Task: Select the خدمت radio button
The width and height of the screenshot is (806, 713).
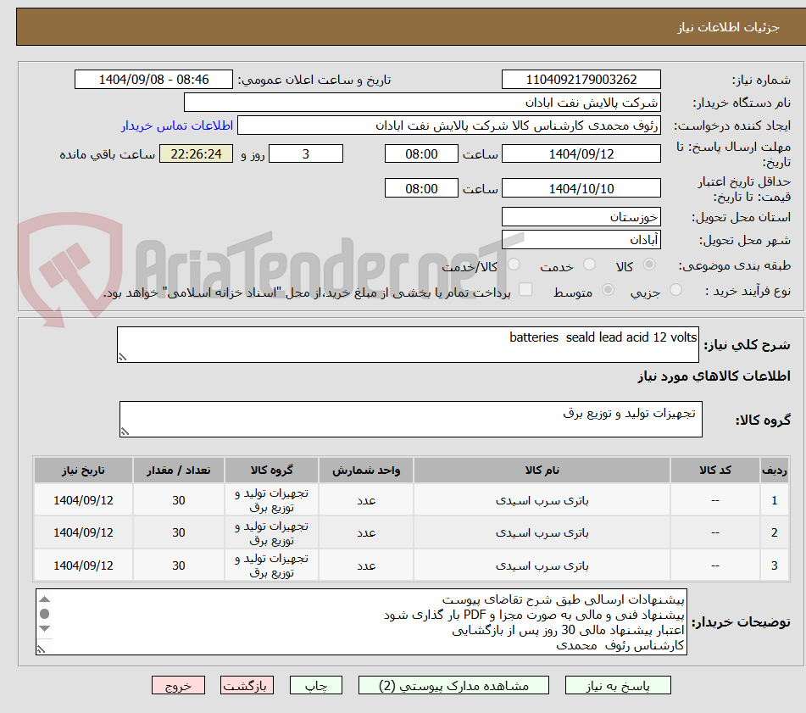Action: click(x=589, y=265)
